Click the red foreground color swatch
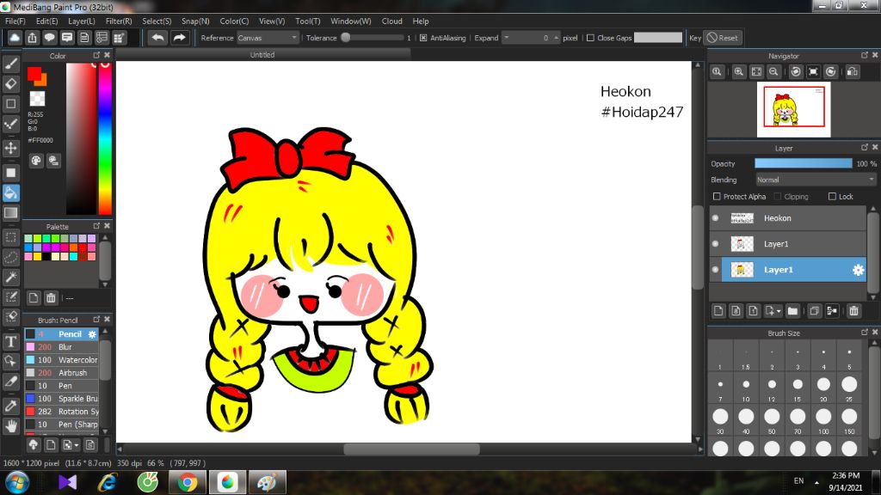 click(34, 74)
